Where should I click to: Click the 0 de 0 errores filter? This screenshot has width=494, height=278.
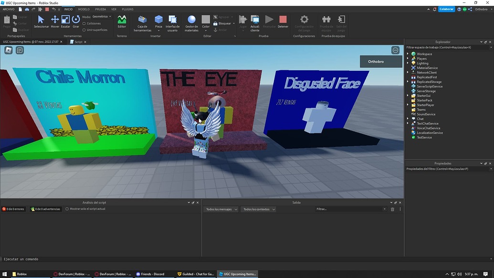[13, 209]
